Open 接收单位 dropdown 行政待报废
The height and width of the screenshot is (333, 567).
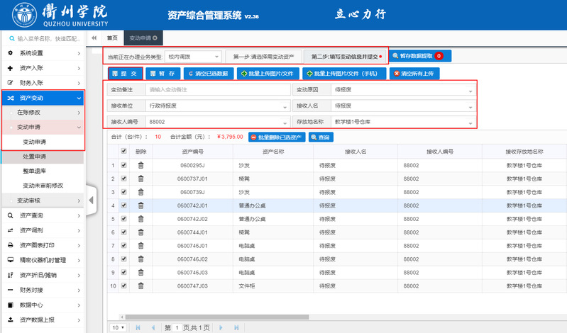[218, 106]
